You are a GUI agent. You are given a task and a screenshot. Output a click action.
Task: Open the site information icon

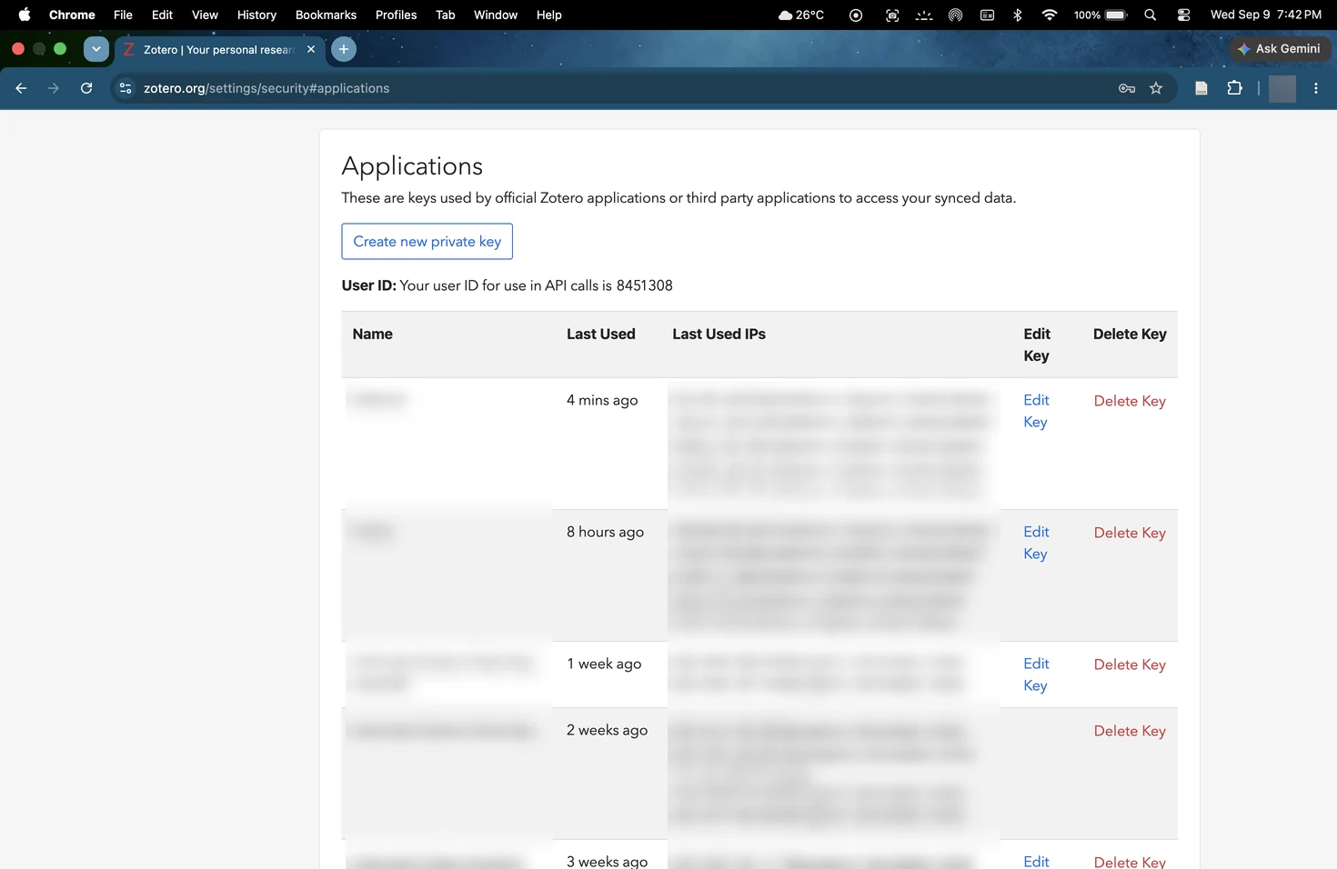coord(126,88)
